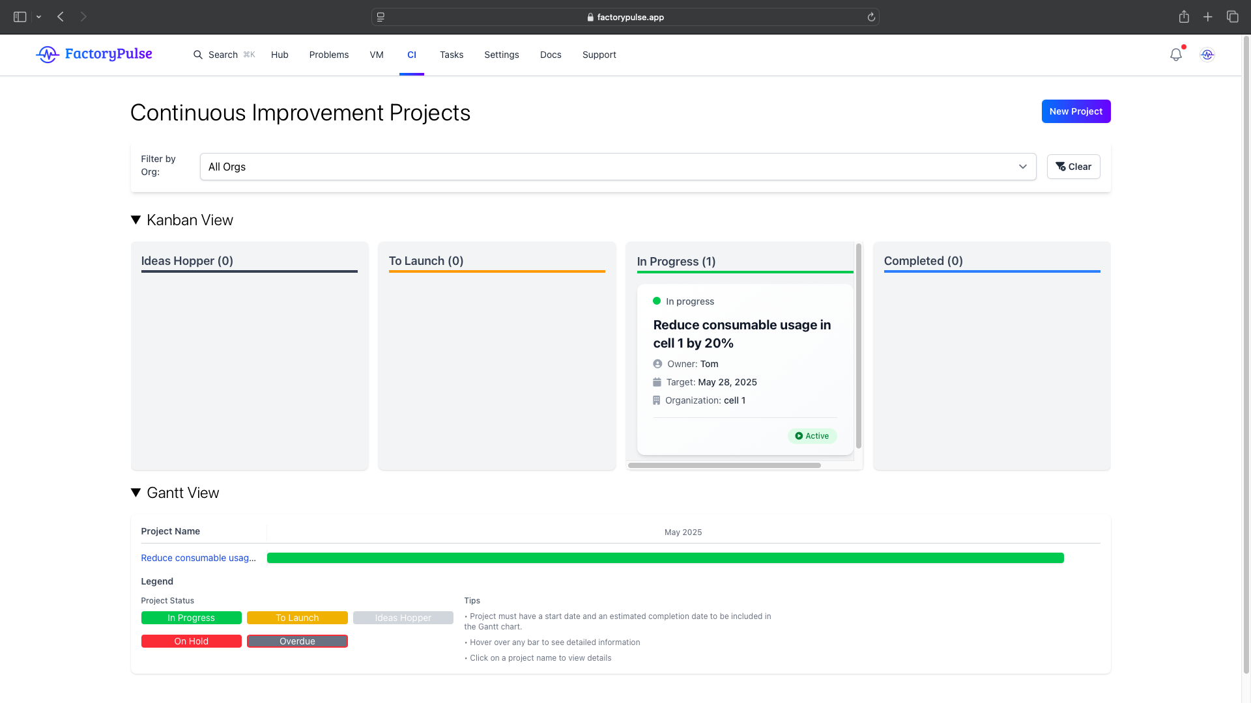1251x703 pixels.
Task: Click the green Gantt progress bar
Action: coord(665,558)
